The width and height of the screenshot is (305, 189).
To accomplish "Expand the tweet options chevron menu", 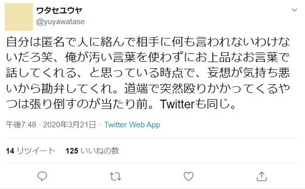I will pyautogui.click(x=295, y=10).
